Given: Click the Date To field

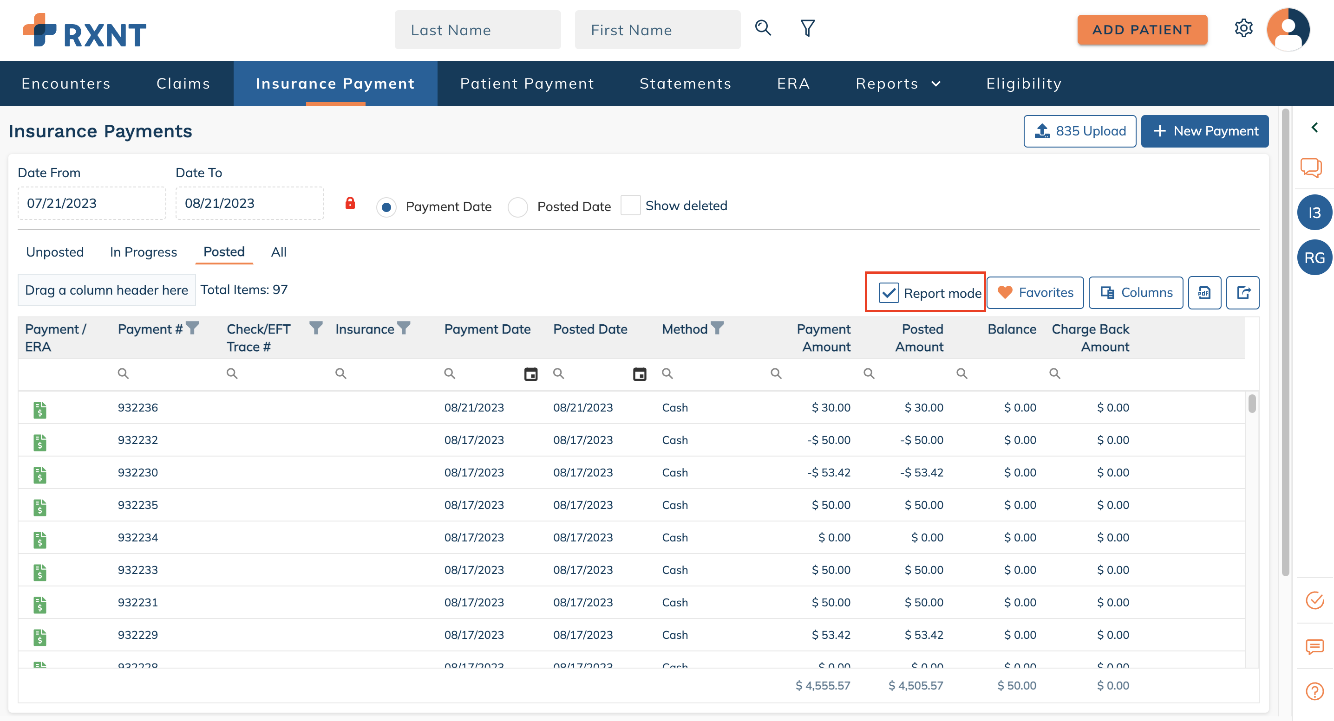Looking at the screenshot, I should tap(249, 203).
